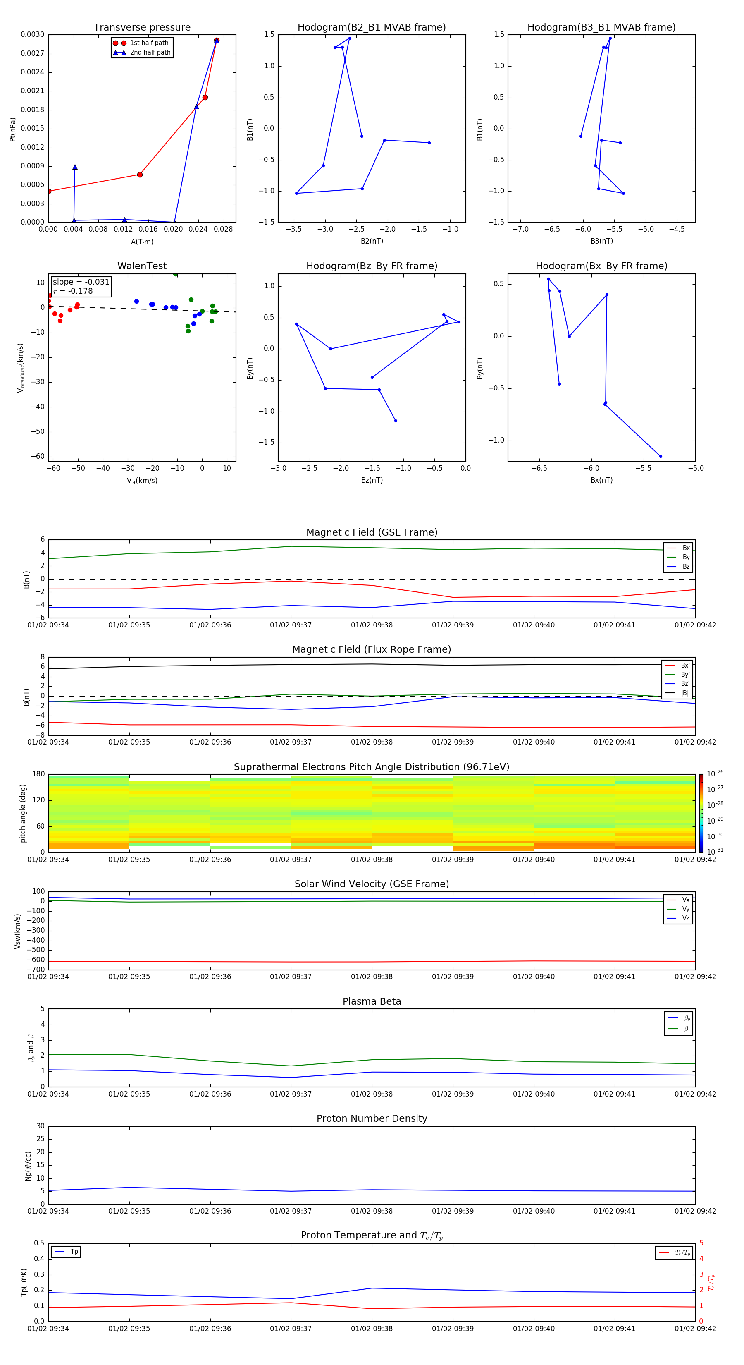Image resolution: width=744 pixels, height=1365 pixels.
Task: Select the Bx entry in the GSE Frame legend
Action: tap(678, 548)
